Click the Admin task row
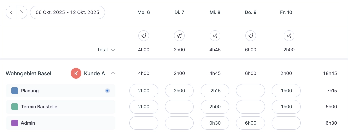Image resolution: width=348 pixels, height=135 pixels. [x=60, y=123]
